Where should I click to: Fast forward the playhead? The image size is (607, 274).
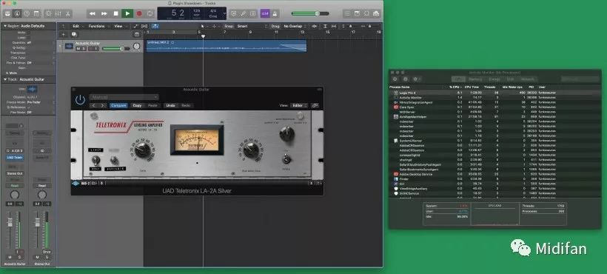104,13
